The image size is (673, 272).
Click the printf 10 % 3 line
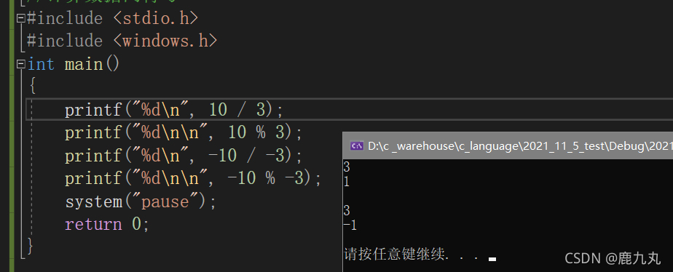[184, 133]
